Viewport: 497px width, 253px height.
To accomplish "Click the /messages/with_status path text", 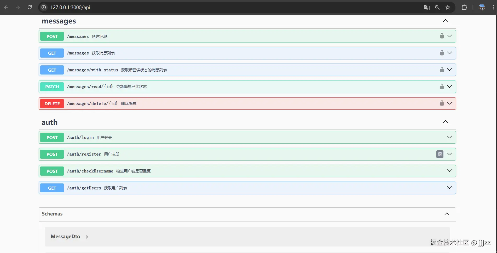I will [x=93, y=70].
